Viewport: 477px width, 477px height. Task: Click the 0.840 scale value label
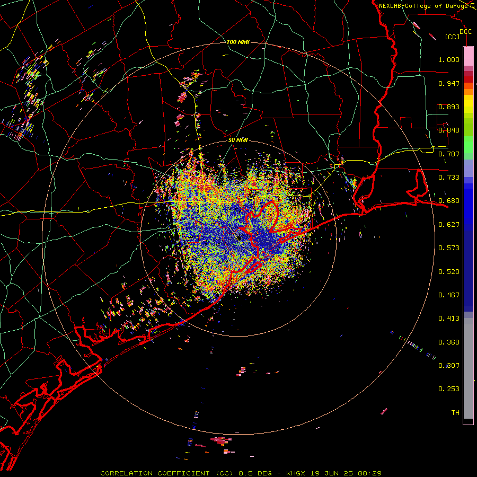point(449,130)
